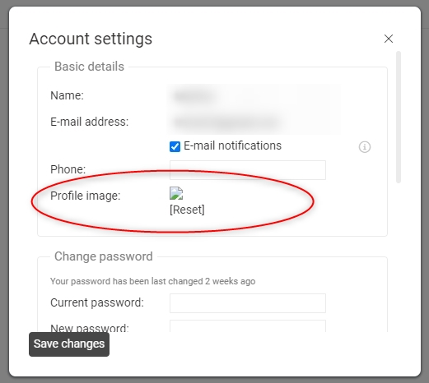This screenshot has height=383, width=429.
Task: Click the dialog's vertical scrollbar
Action: pyautogui.click(x=399, y=117)
